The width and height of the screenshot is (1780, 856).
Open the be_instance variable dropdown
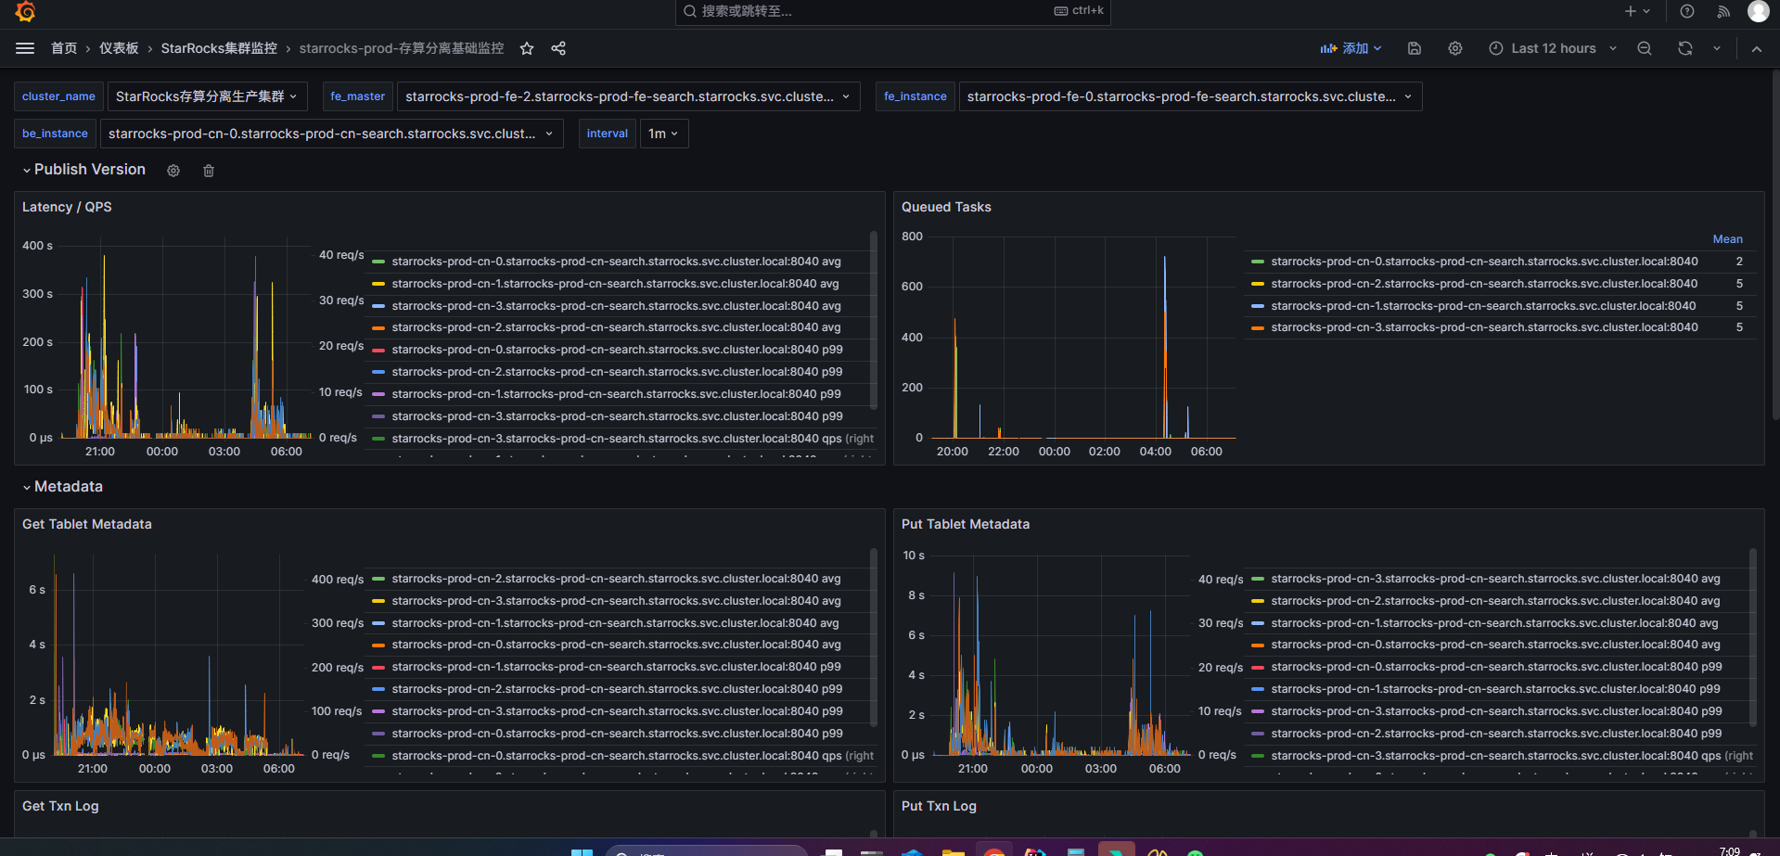click(331, 134)
